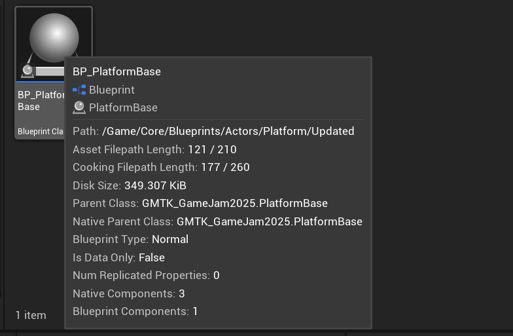
Task: Click the Native Parent Class value
Action: [x=270, y=221]
